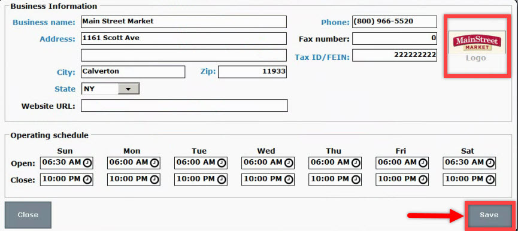Select the Zip code field
The image size is (518, 231).
click(252, 72)
